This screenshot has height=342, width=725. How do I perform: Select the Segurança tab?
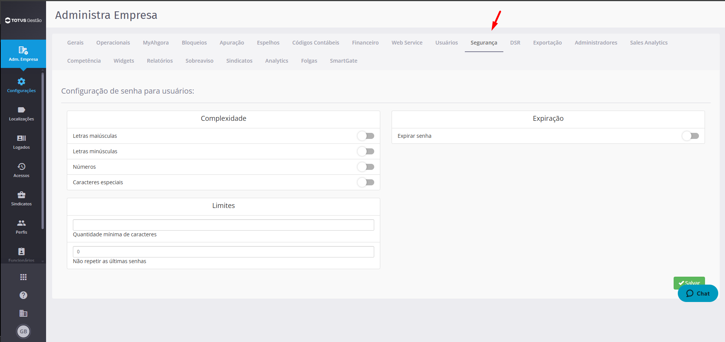[x=484, y=43]
